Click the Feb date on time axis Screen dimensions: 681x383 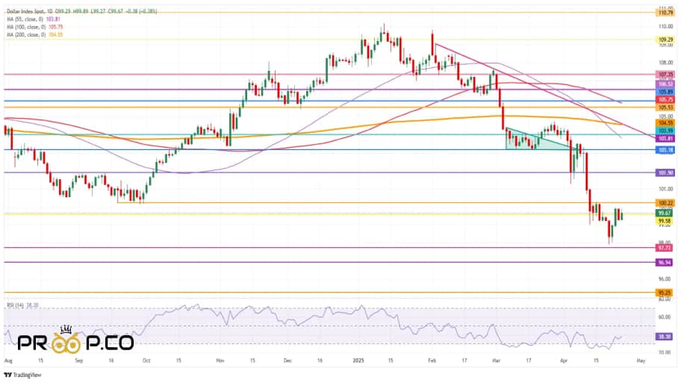pyautogui.click(x=432, y=361)
